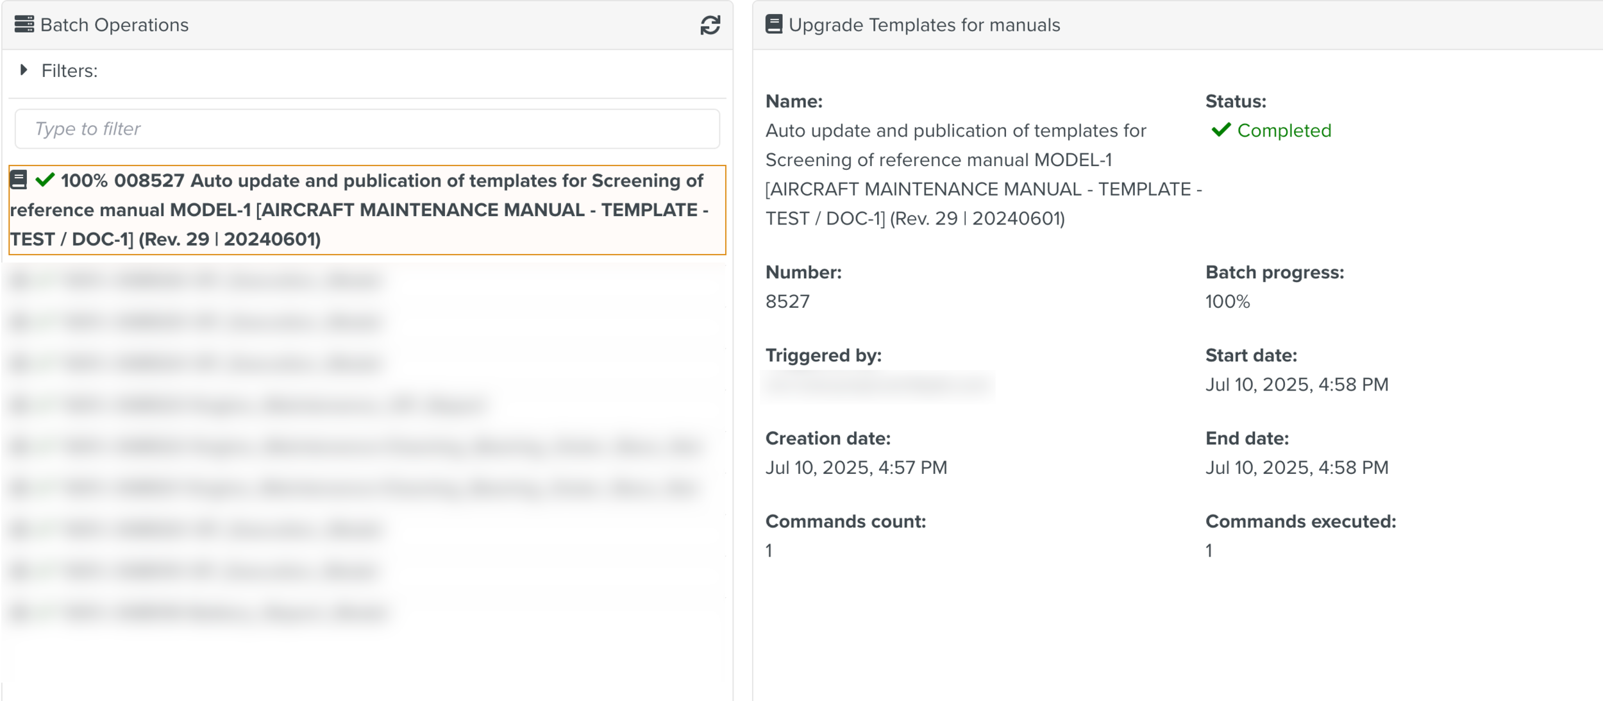This screenshot has height=701, width=1603.
Task: Click the Upgrade Templates for manuals title
Action: (x=924, y=25)
